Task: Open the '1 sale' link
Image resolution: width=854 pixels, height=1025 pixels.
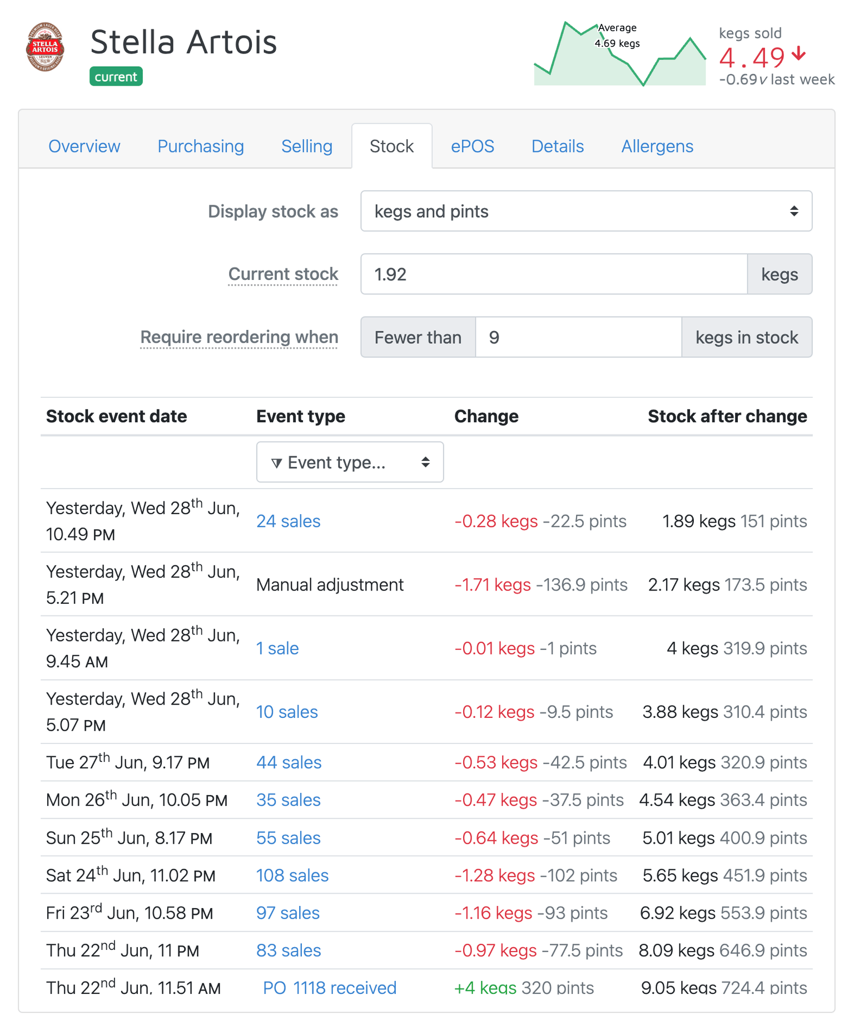Action: point(277,648)
